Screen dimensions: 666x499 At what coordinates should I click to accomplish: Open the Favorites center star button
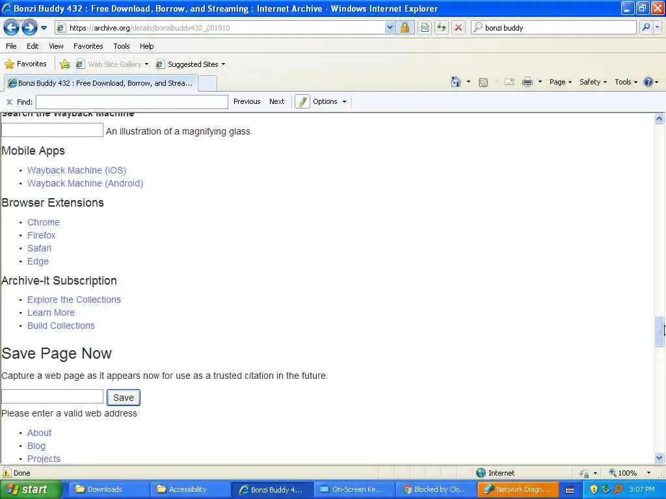pos(25,64)
